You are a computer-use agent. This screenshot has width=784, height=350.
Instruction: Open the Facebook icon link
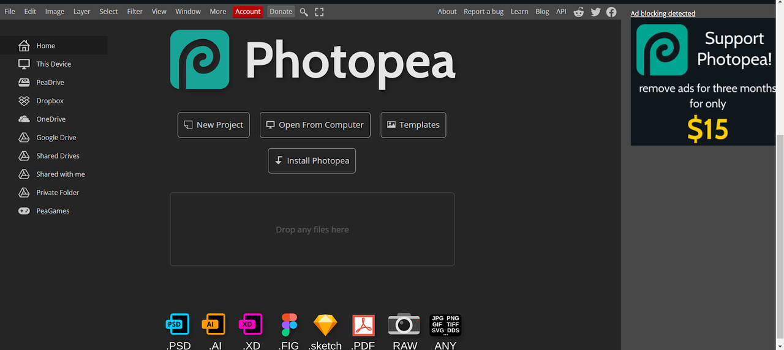click(x=611, y=12)
